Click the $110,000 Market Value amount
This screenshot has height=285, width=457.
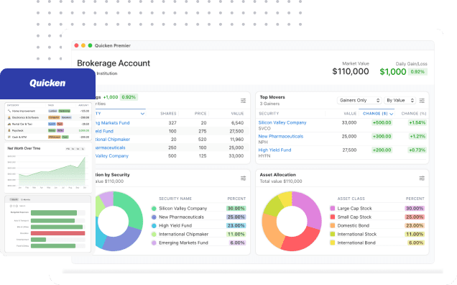[351, 71]
